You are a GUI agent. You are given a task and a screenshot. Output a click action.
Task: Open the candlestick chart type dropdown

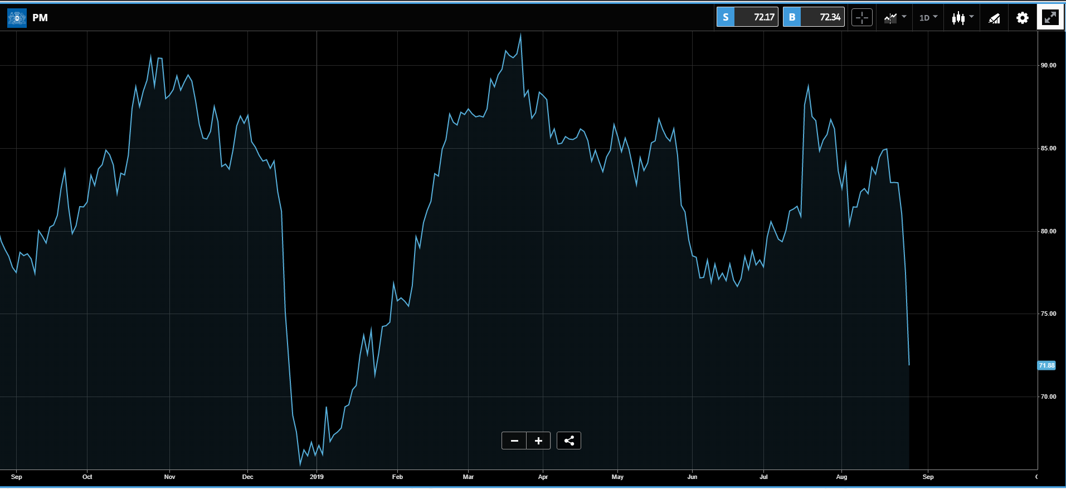[962, 18]
